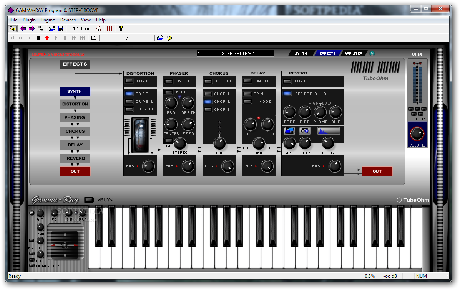Disable the DRIVE 1 switch
The image size is (460, 290).
click(129, 94)
